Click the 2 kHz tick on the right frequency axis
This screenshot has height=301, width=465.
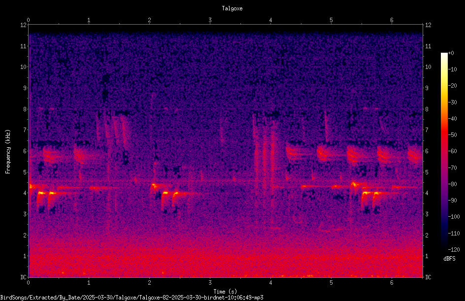pos(427,235)
